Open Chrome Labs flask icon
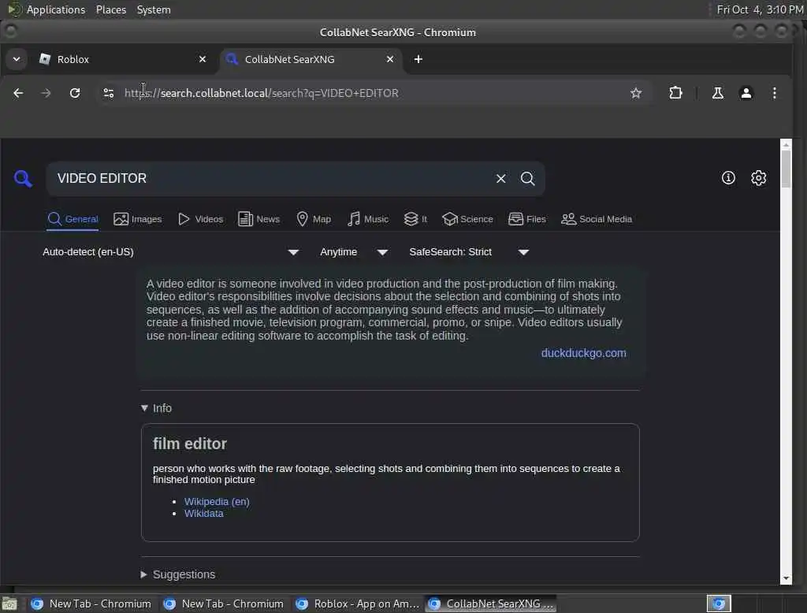The image size is (807, 613). (717, 93)
